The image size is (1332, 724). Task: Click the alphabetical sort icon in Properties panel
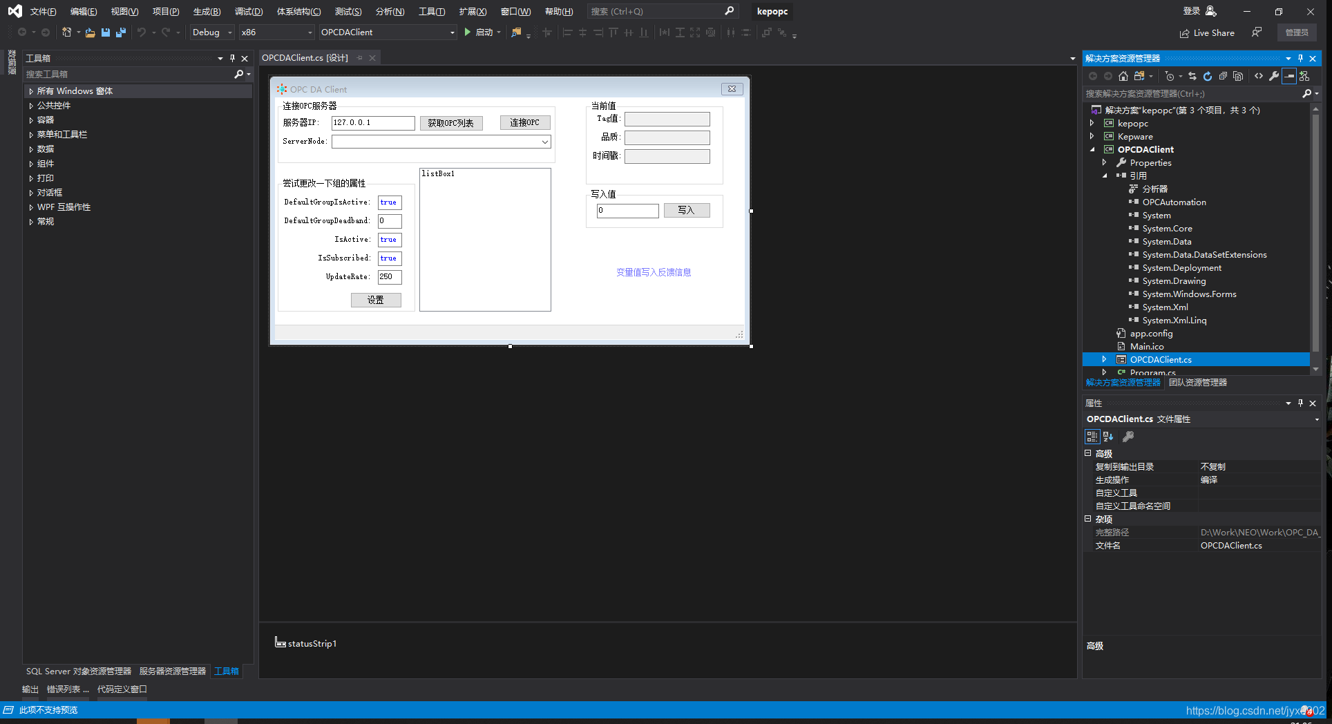tap(1107, 437)
